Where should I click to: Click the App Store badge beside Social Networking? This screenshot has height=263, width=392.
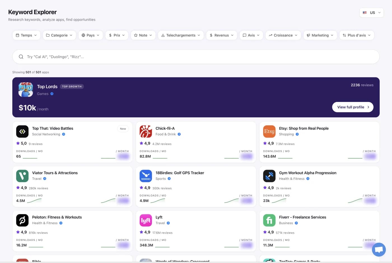coord(64,134)
